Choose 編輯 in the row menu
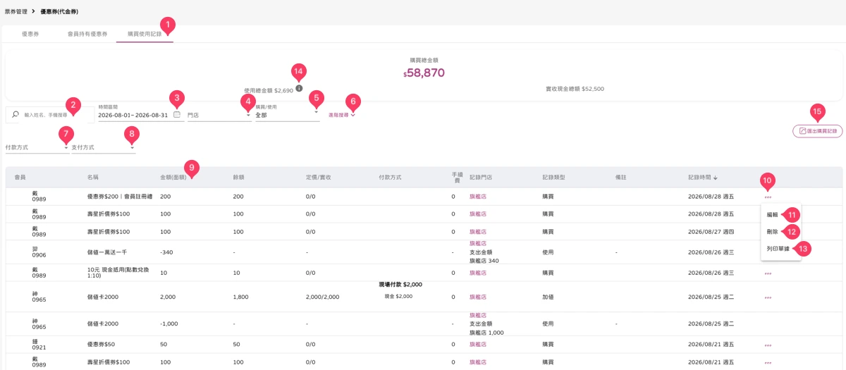 [x=772, y=214]
